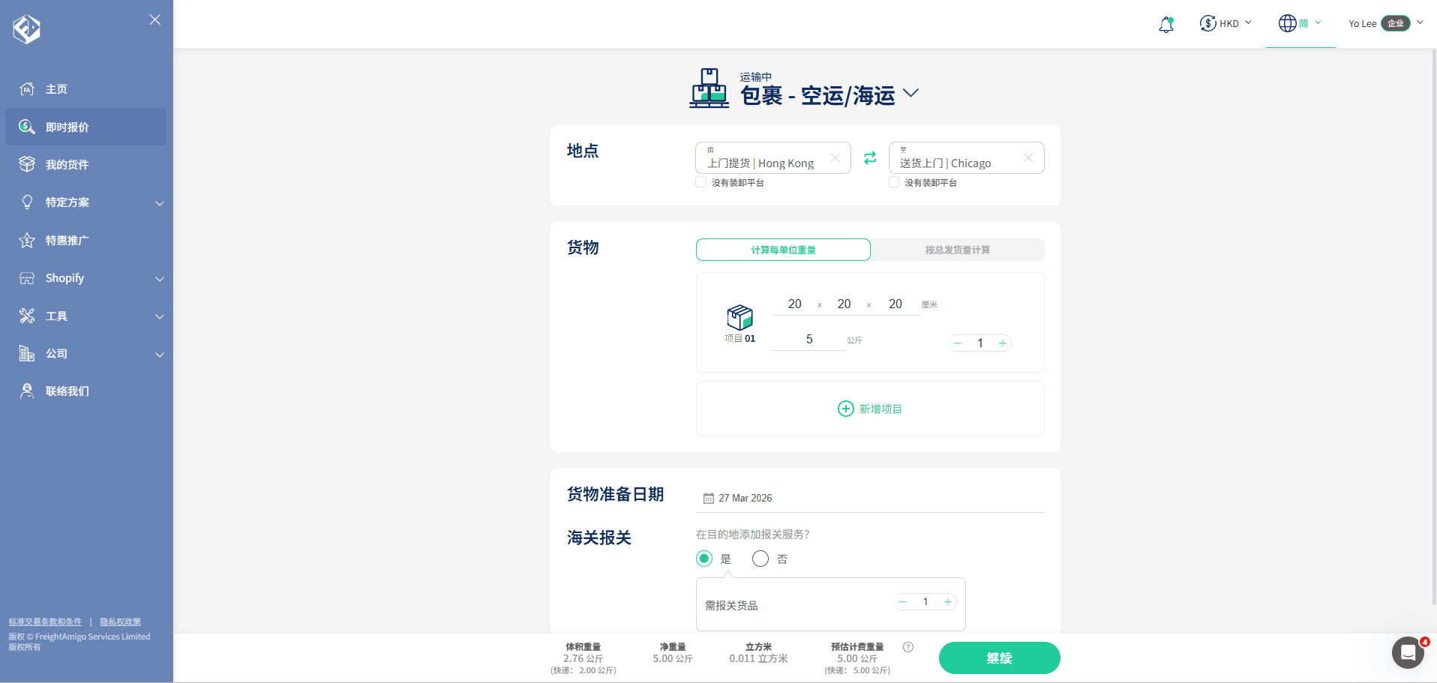Image resolution: width=1437 pixels, height=683 pixels.
Task: Click help icon beside chargeable weight
Action: coord(908,647)
